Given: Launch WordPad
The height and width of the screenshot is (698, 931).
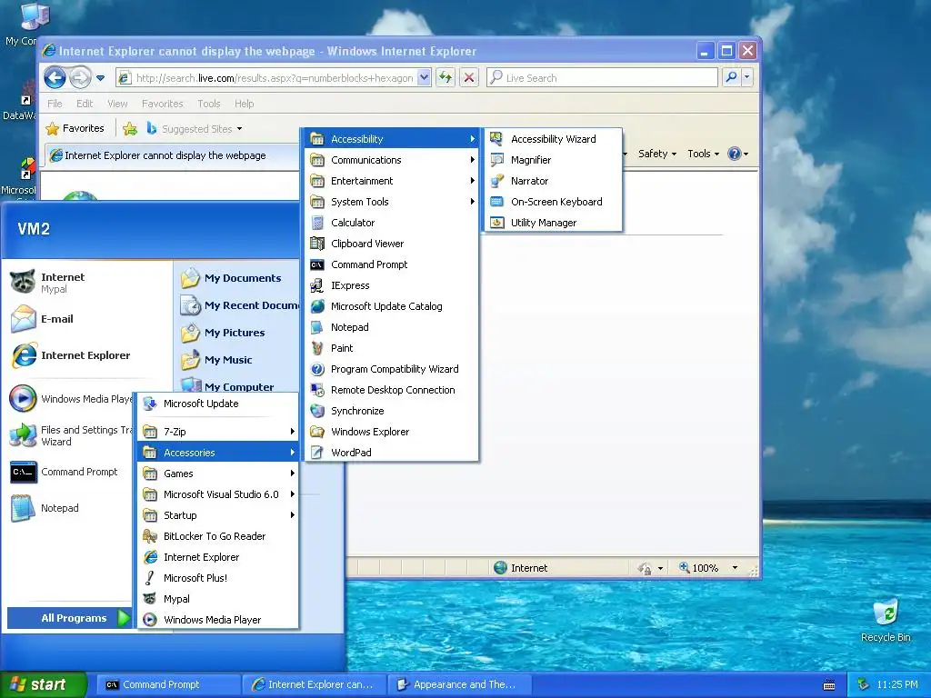Looking at the screenshot, I should pyautogui.click(x=392, y=453).
